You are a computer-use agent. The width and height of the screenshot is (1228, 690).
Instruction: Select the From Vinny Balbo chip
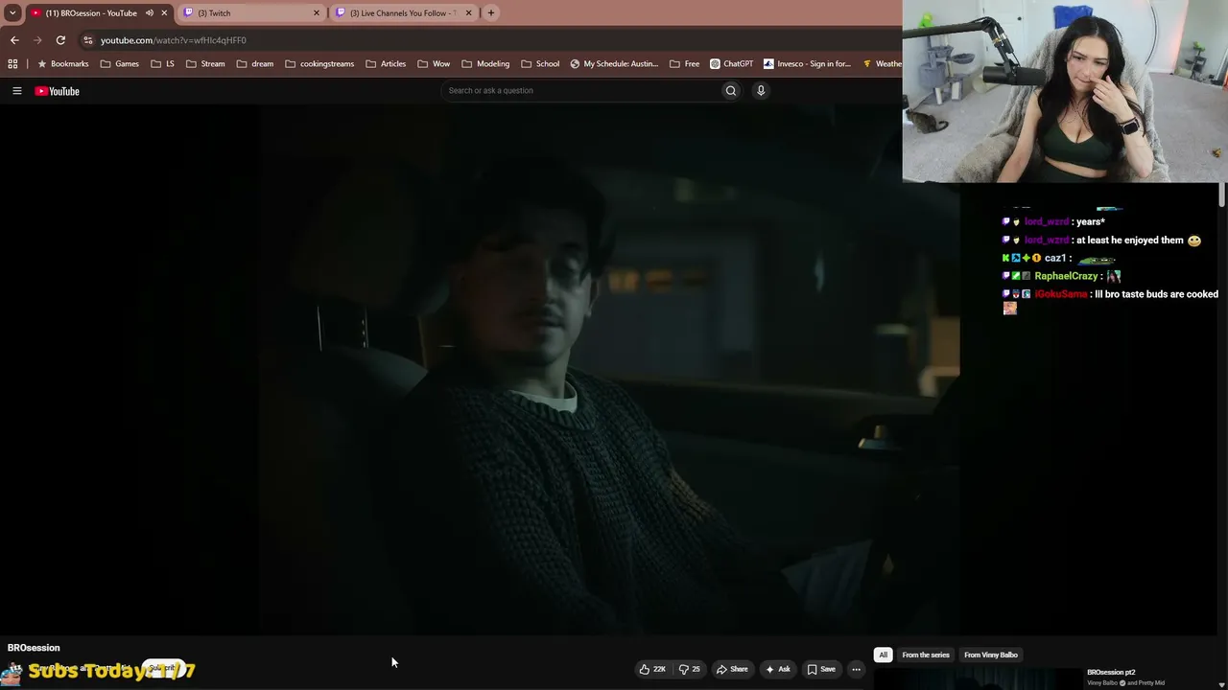coord(991,655)
